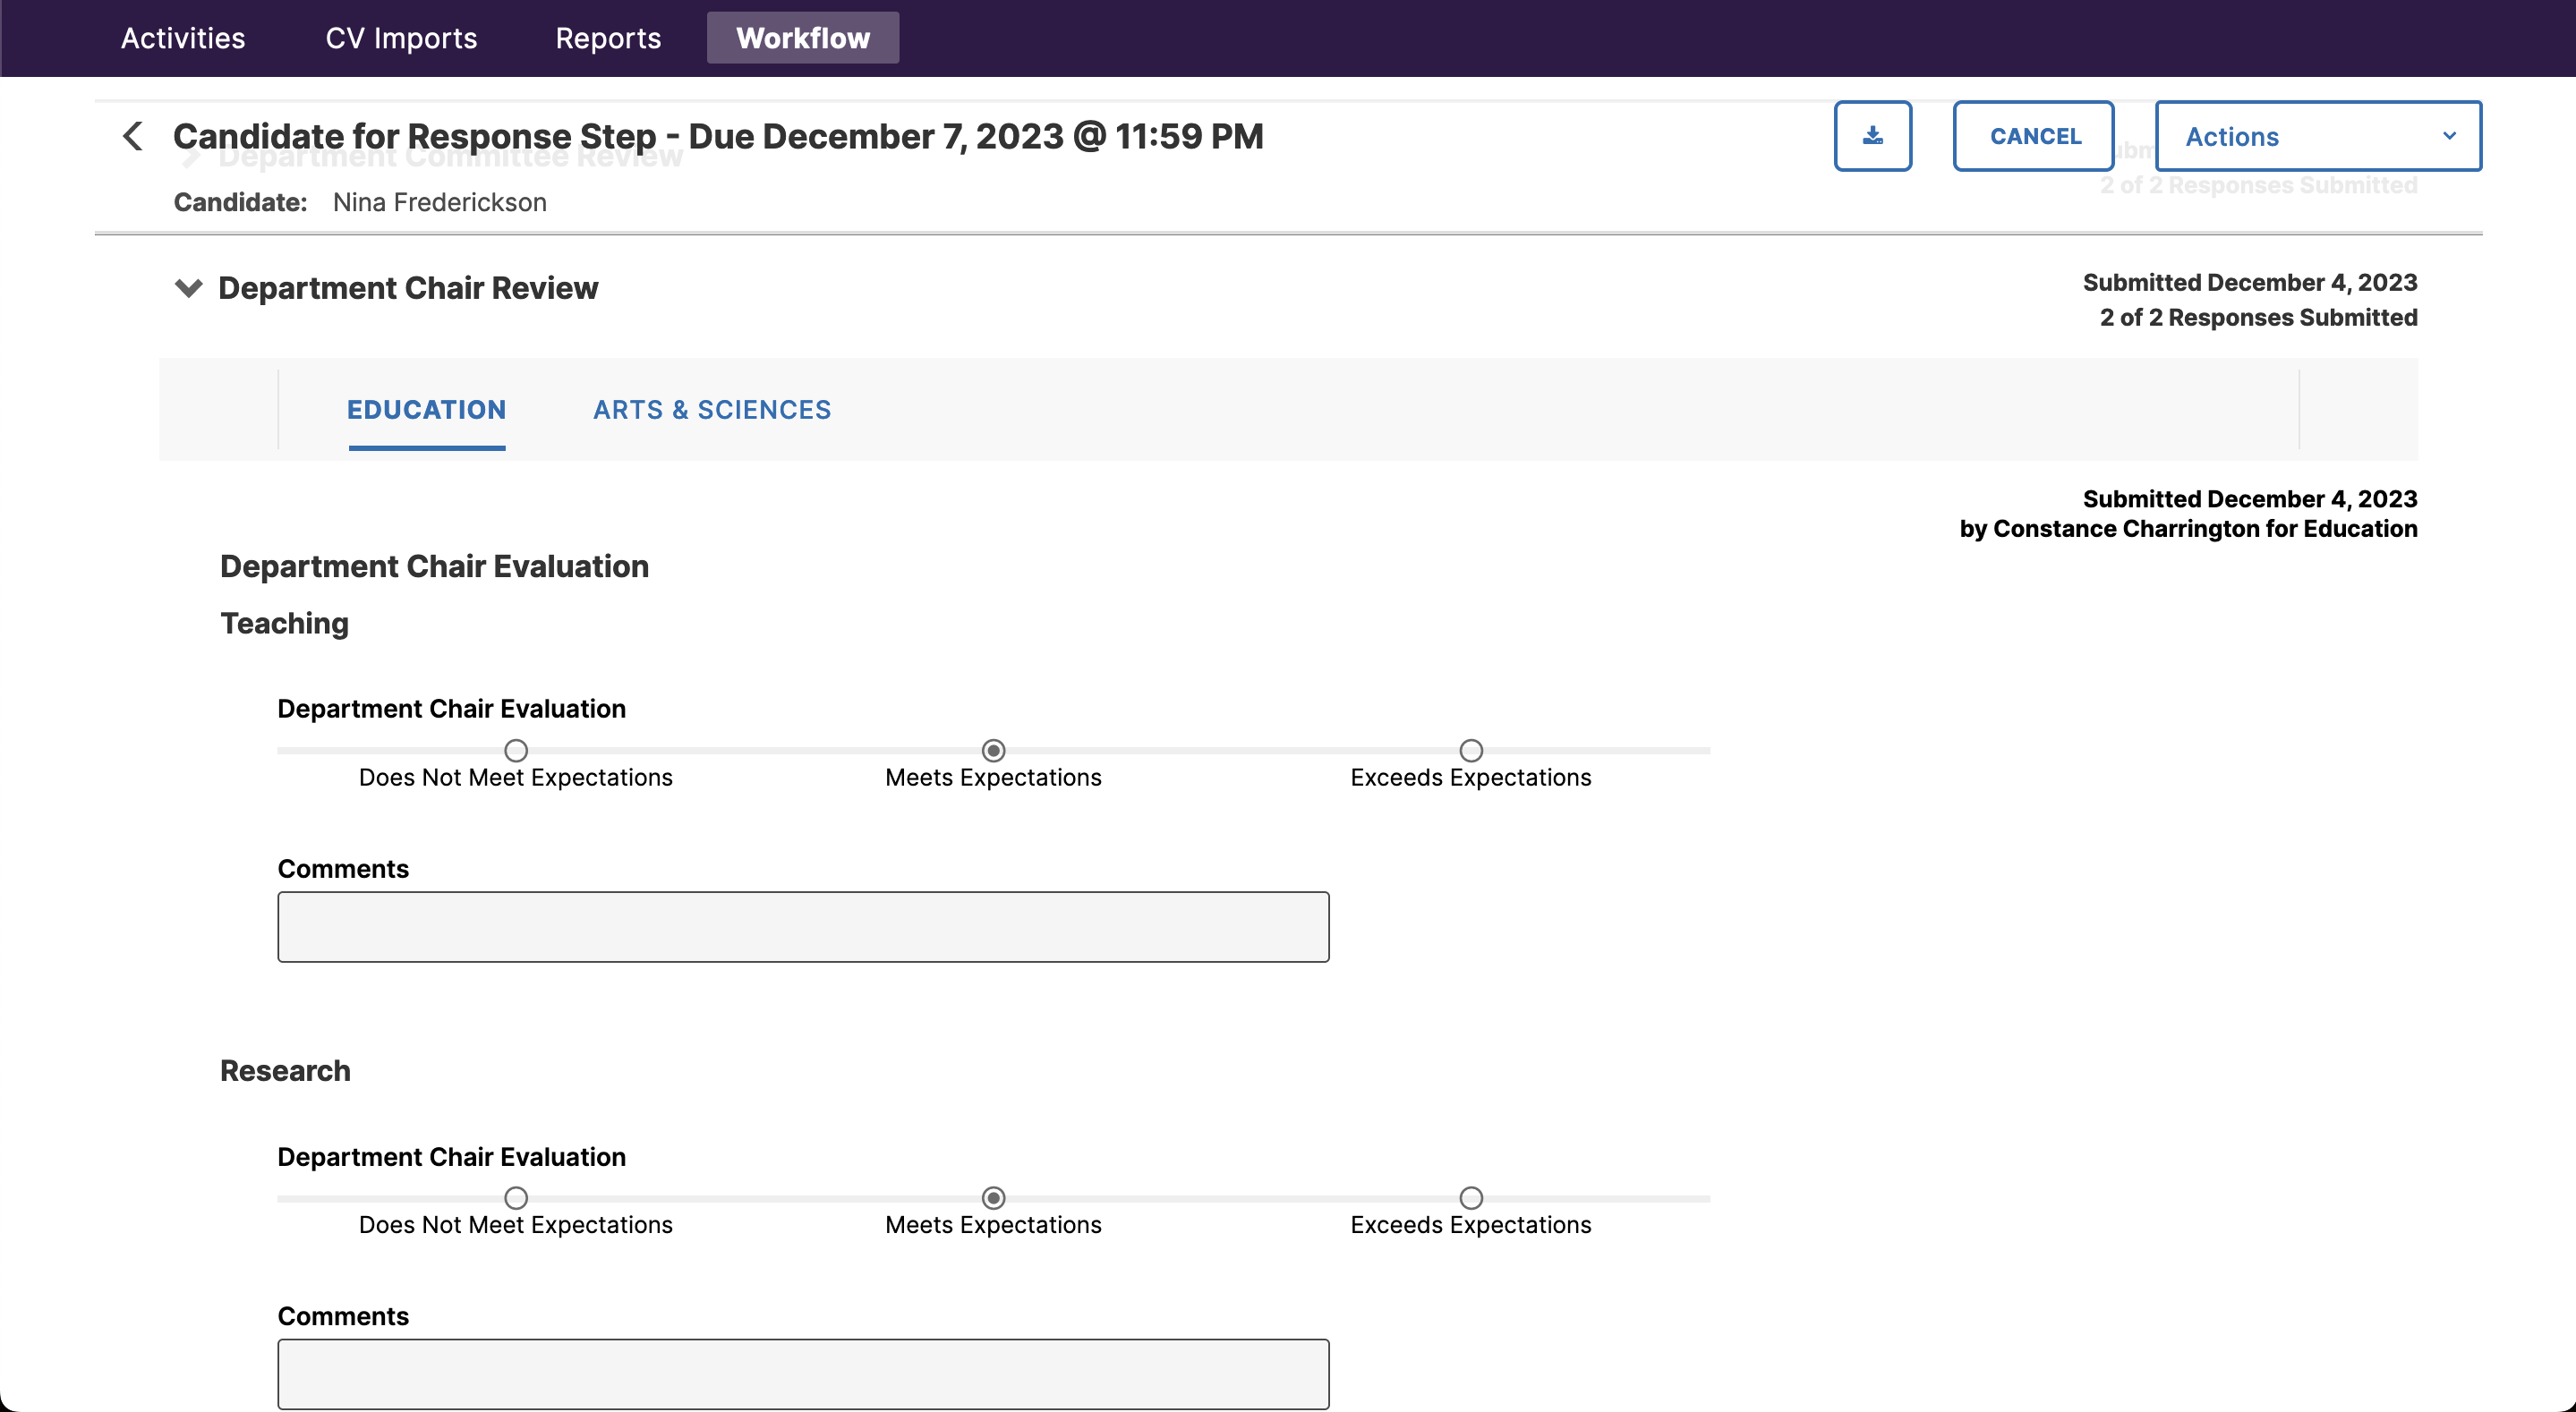
Task: Select Research 'Does Not Meet Expectations' radio
Action: 516,1198
